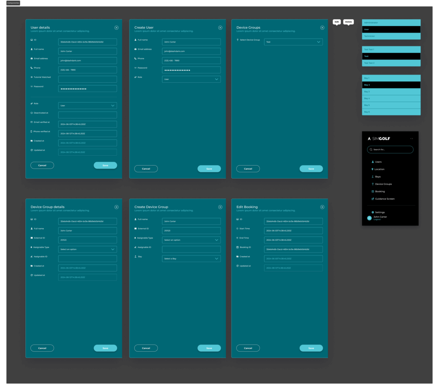The height and width of the screenshot is (390, 439).
Task: Choose Bay 4 from the bay list
Action: (391, 98)
